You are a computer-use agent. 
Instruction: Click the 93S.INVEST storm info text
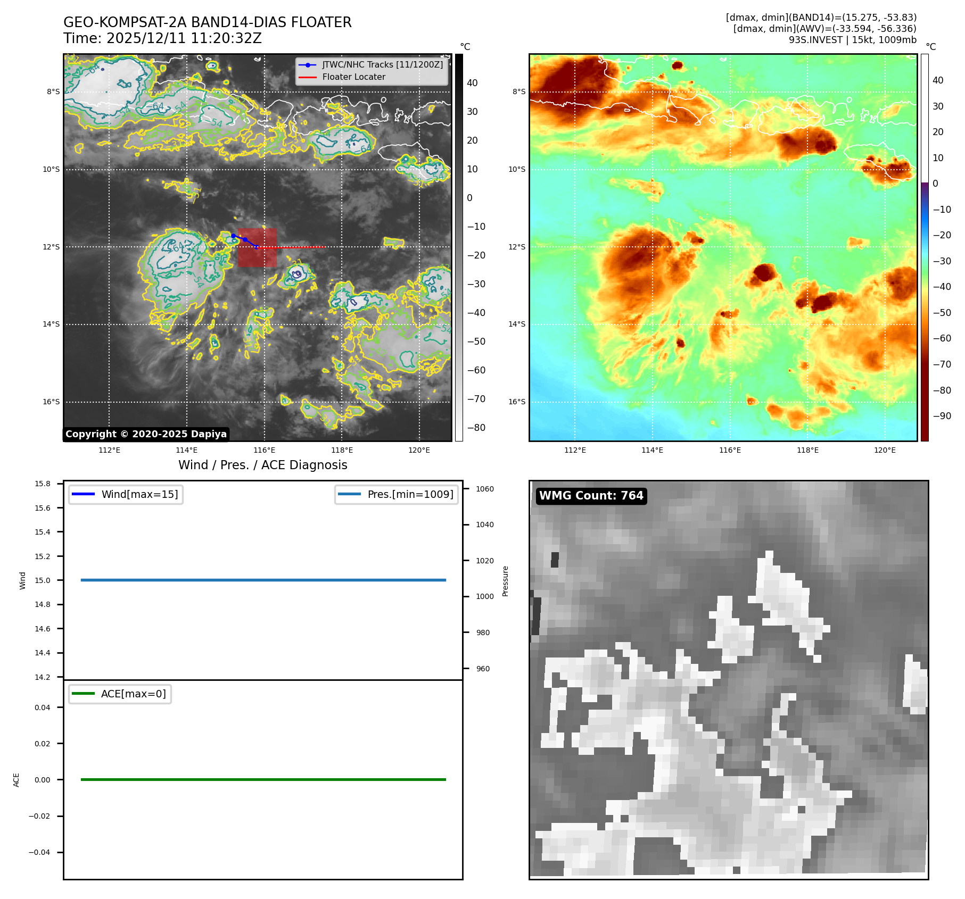click(x=852, y=40)
